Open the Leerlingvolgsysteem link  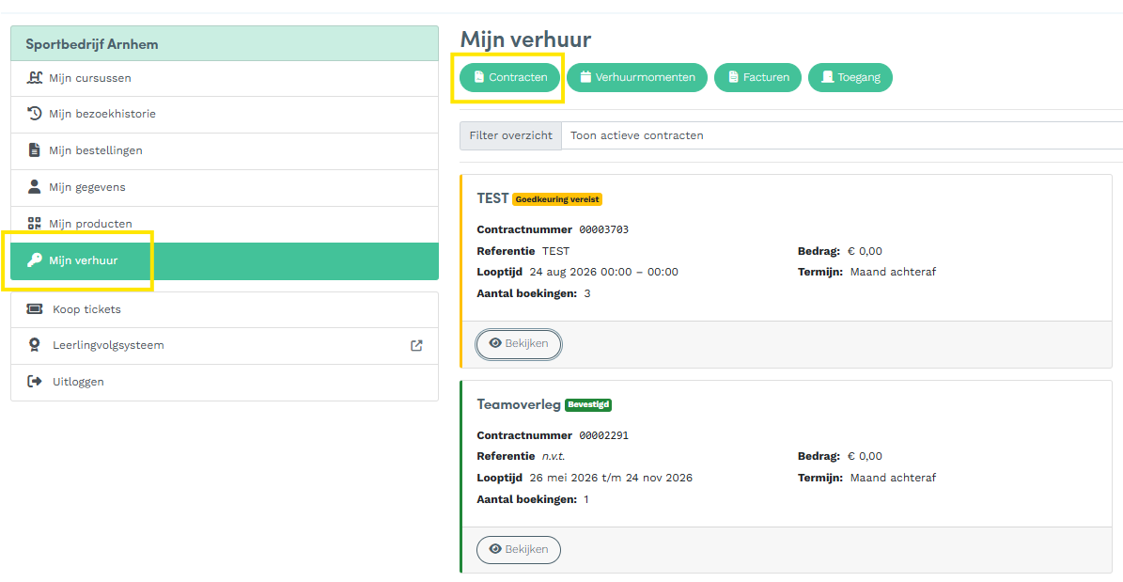coord(225,345)
